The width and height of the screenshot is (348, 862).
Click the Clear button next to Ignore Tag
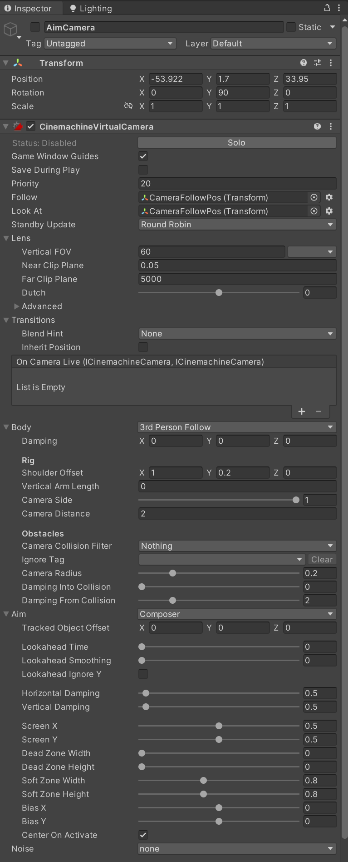click(x=322, y=559)
